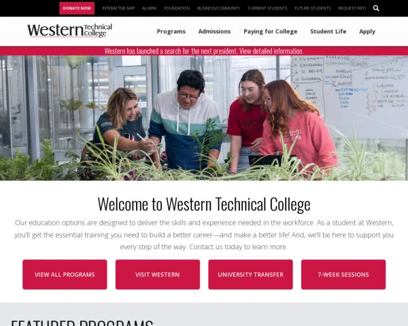The width and height of the screenshot is (408, 326).
Task: Click Request Info in top bar
Action: click(x=352, y=8)
